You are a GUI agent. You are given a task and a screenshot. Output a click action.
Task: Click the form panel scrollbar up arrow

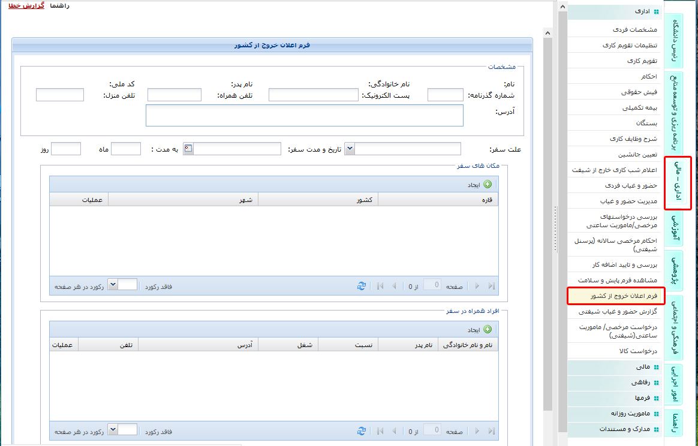pyautogui.click(x=547, y=33)
